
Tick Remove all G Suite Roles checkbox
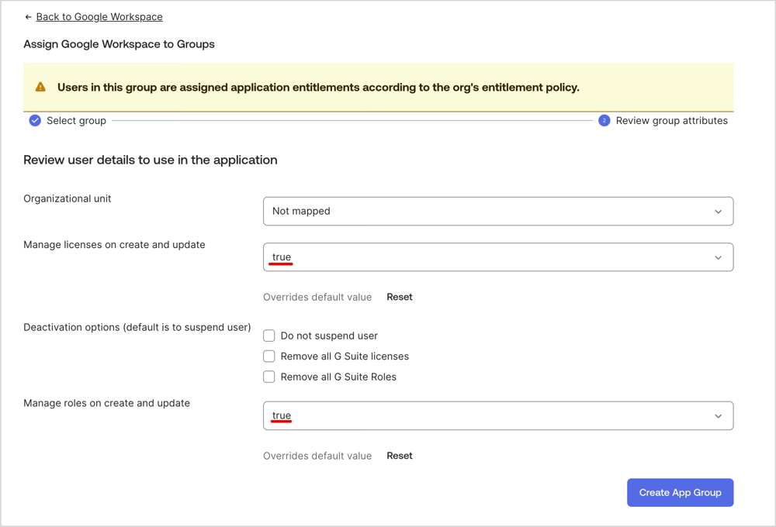(x=268, y=377)
